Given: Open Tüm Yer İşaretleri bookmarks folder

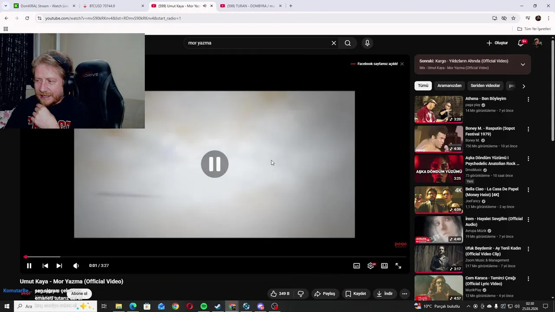Looking at the screenshot, I should (x=534, y=29).
